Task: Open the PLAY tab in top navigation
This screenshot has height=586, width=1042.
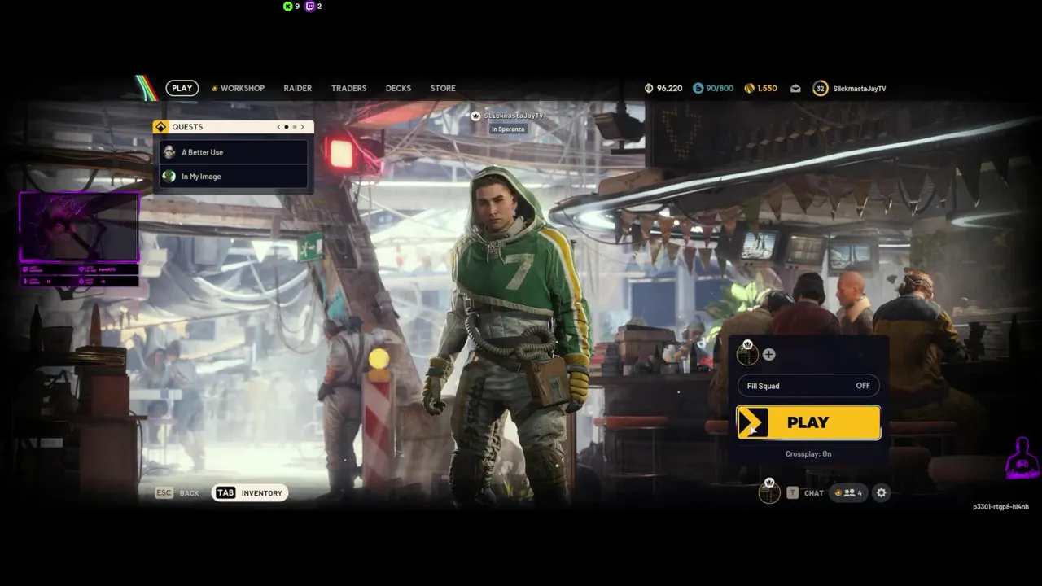Action: click(182, 88)
